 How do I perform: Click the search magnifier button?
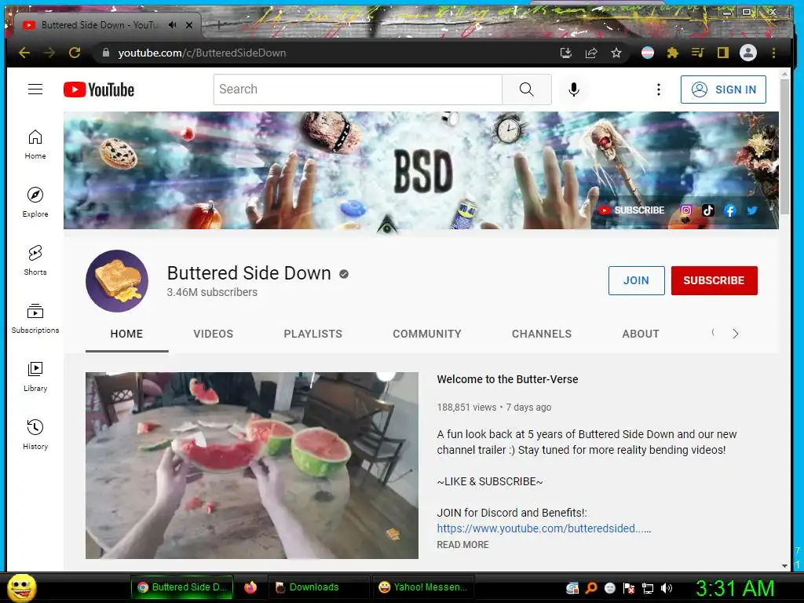527,90
